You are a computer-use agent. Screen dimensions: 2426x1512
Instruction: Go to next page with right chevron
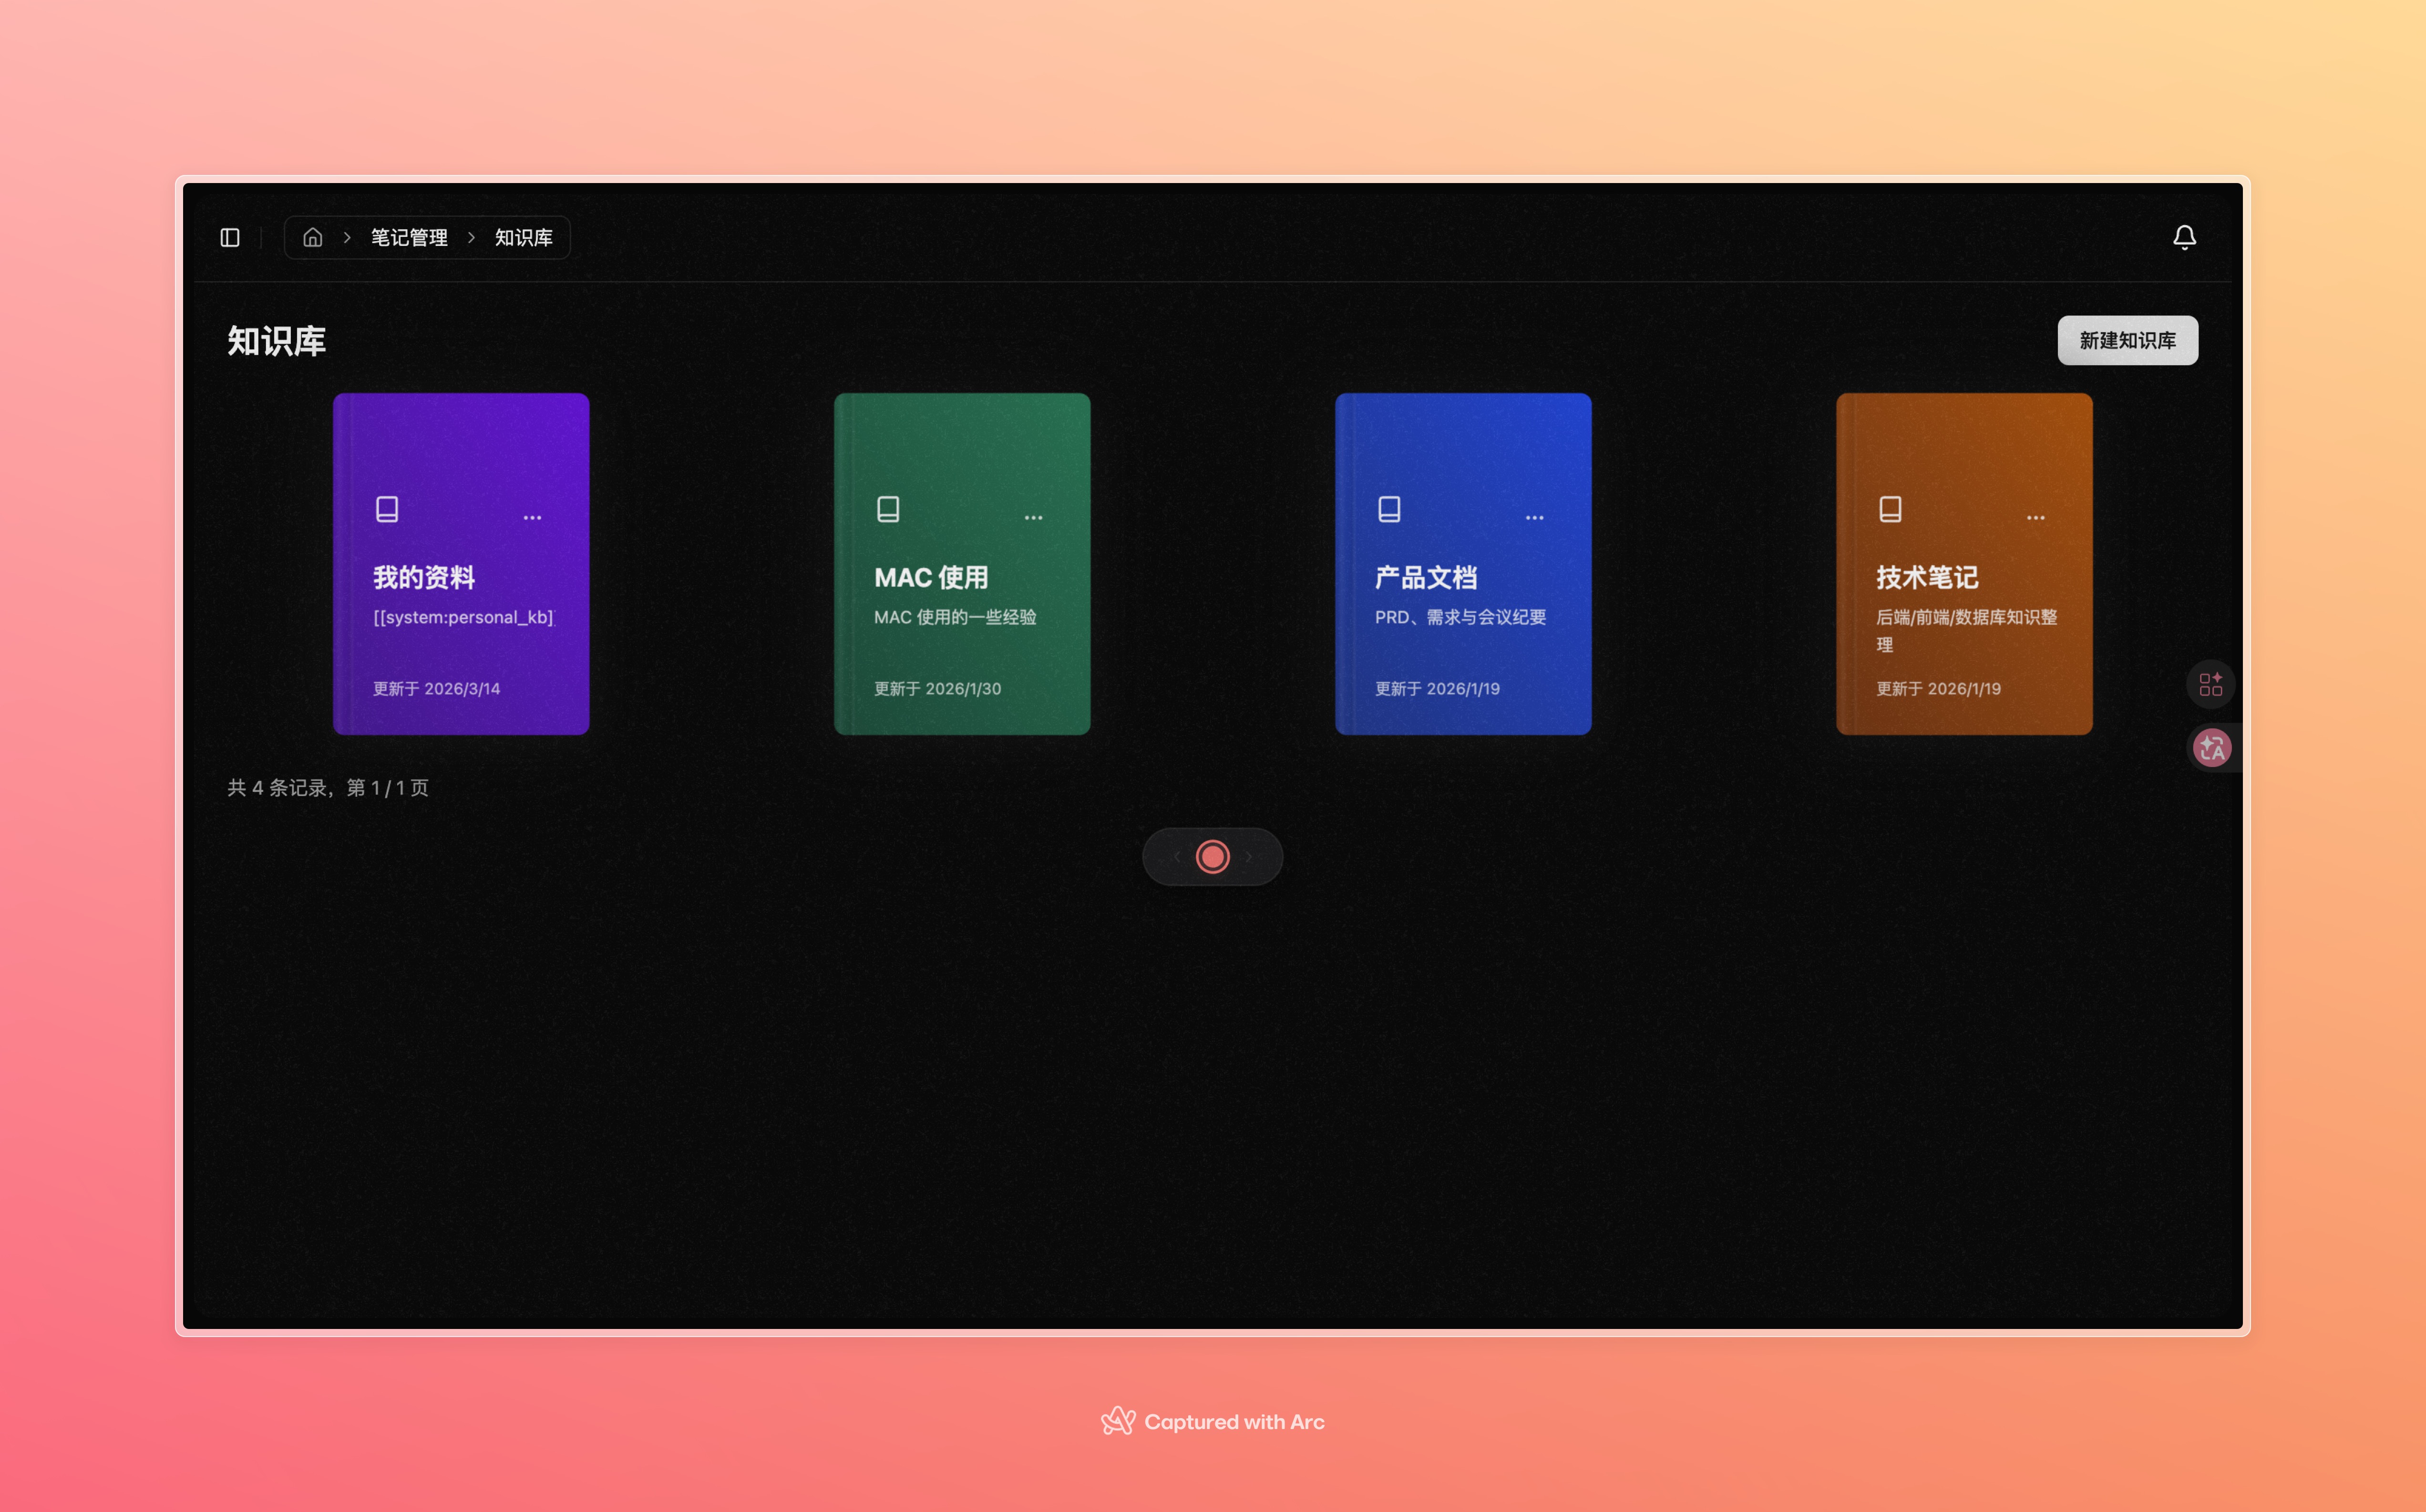pyautogui.click(x=1249, y=856)
